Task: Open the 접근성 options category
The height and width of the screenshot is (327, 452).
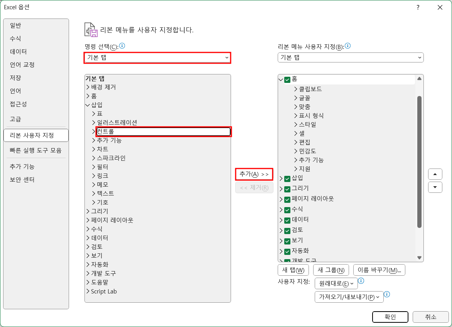Action: (36, 104)
